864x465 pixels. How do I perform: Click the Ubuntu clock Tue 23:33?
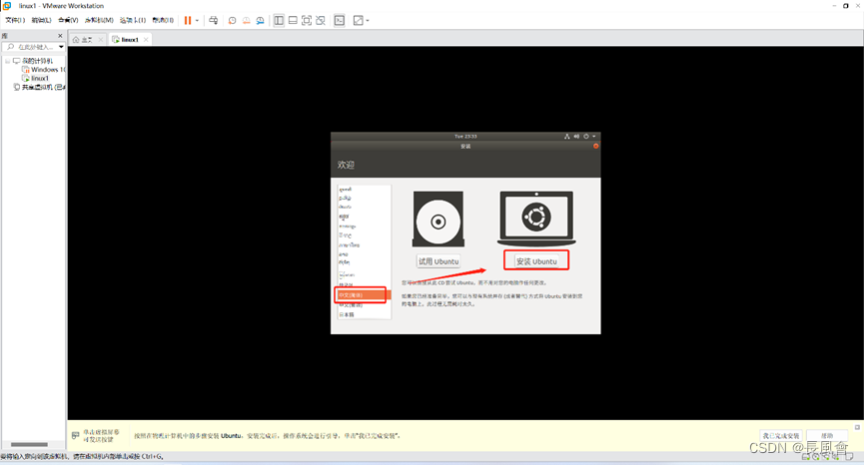pos(465,136)
